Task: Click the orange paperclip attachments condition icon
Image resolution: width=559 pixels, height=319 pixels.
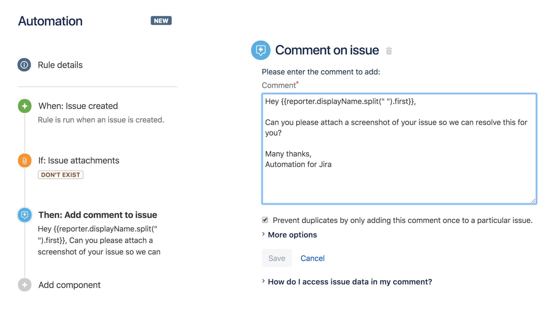Action: [25, 160]
